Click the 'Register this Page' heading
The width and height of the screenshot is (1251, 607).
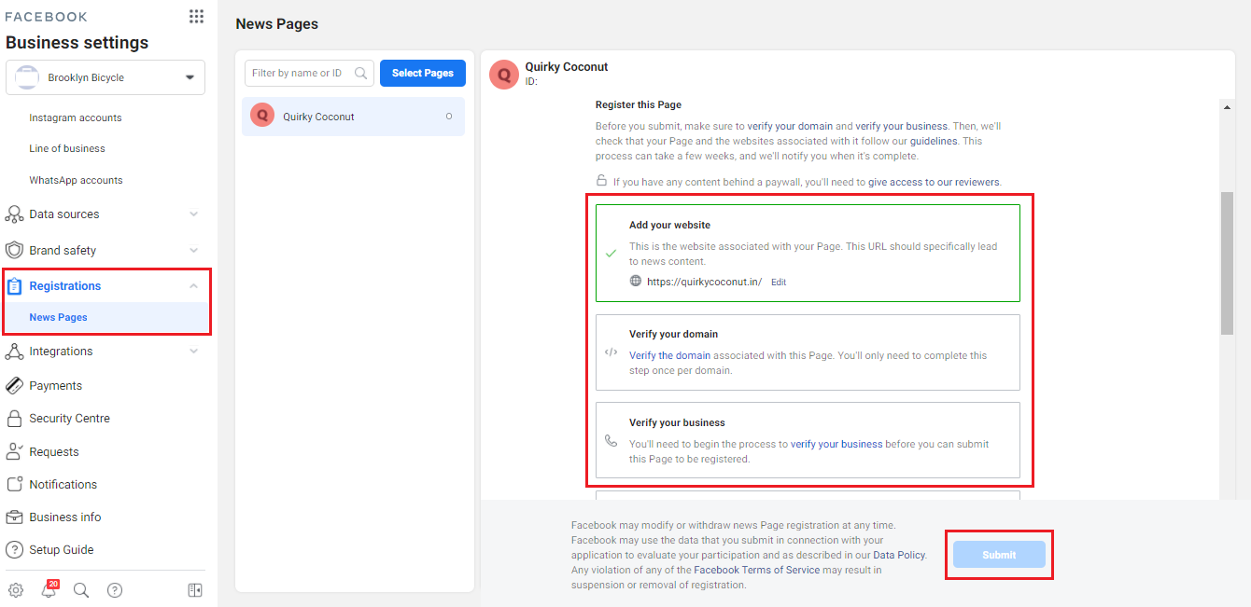(x=639, y=104)
